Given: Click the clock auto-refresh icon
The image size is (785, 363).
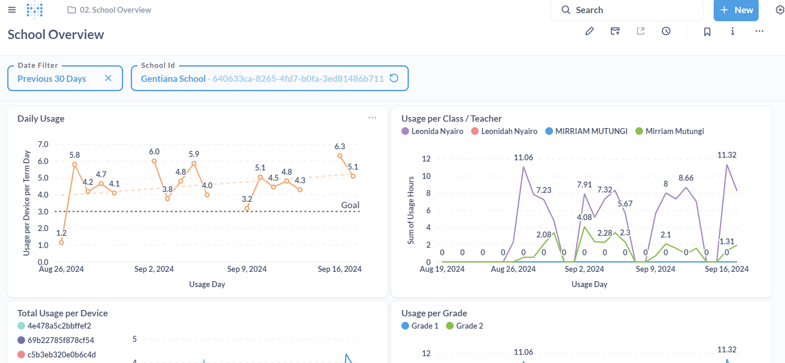Looking at the screenshot, I should tap(666, 31).
